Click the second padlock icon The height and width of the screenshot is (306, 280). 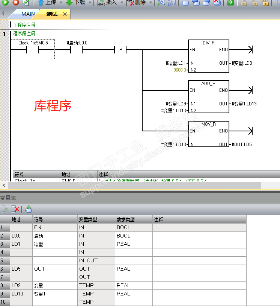(255, 3)
